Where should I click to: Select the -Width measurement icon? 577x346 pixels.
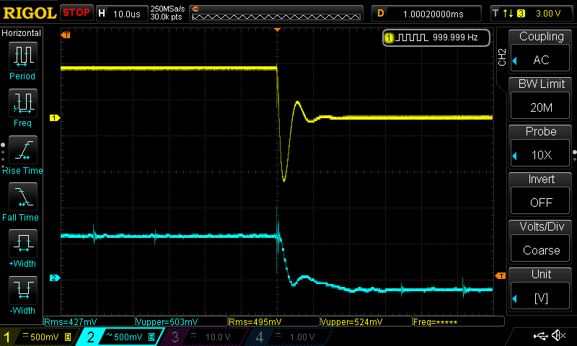click(23, 290)
